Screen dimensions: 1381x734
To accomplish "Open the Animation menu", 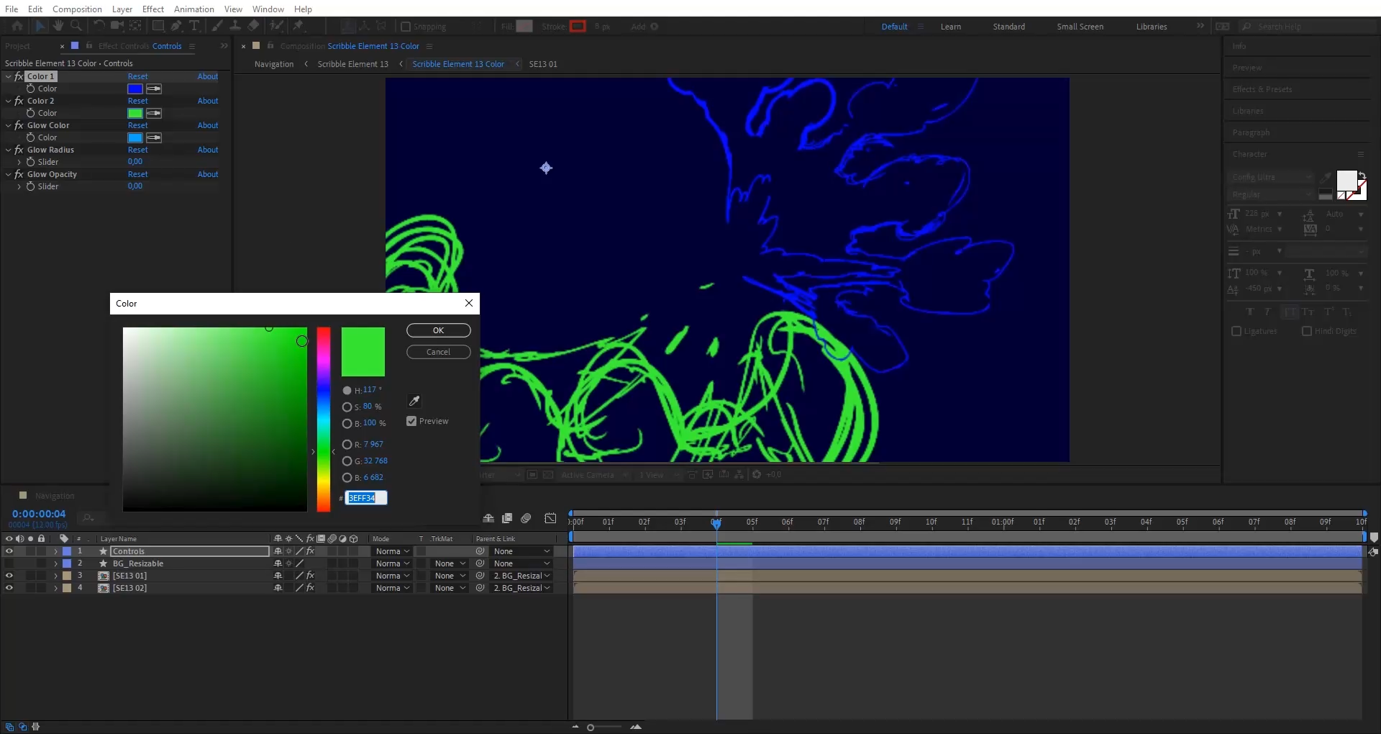I will (x=193, y=9).
